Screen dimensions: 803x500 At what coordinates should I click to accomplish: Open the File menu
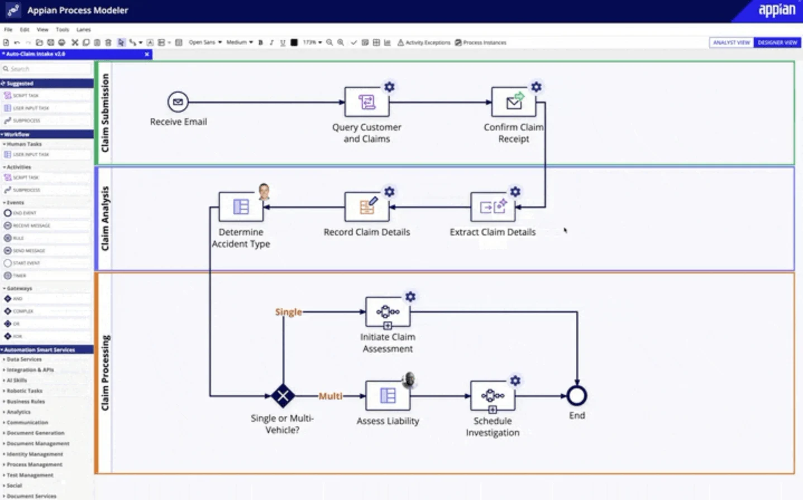8,30
